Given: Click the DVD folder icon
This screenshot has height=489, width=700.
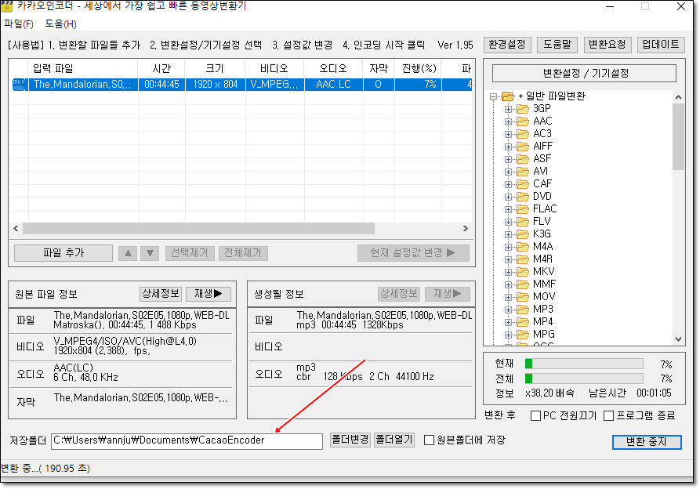Looking at the screenshot, I should pos(522,197).
